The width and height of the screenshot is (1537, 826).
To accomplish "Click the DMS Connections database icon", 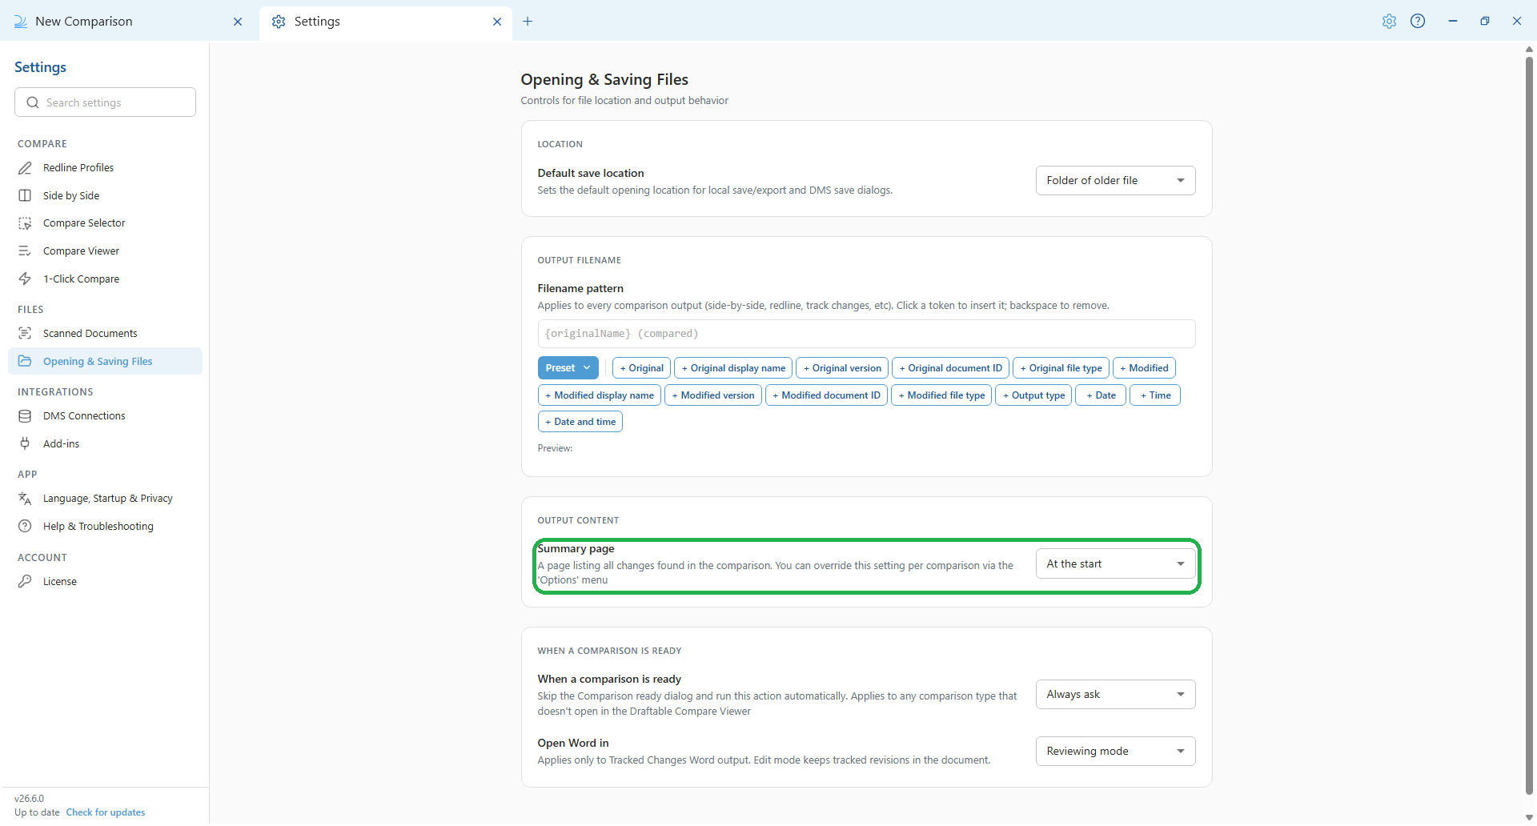I will click(25, 416).
